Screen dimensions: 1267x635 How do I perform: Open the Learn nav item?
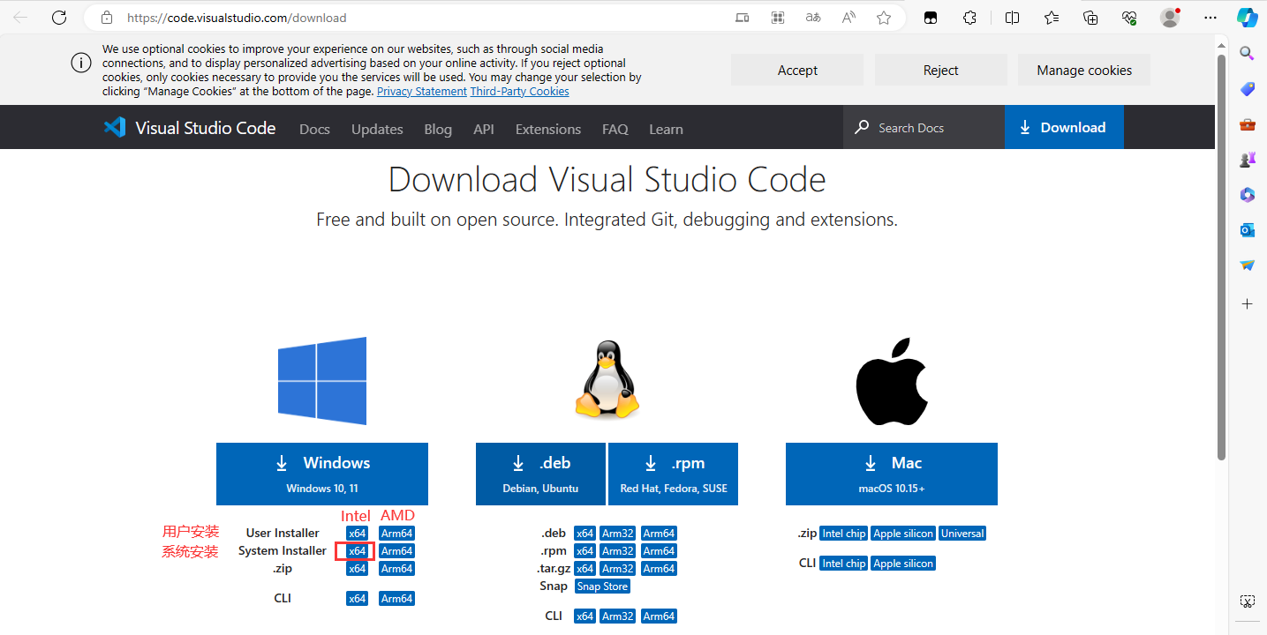(666, 129)
